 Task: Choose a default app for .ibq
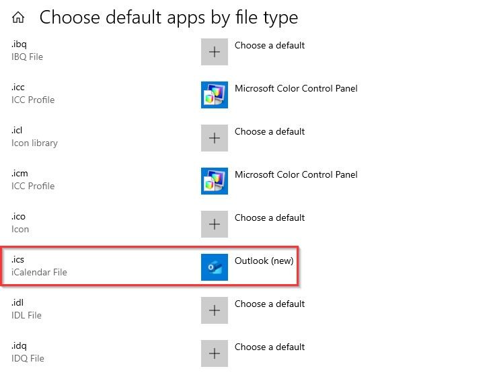point(269,46)
